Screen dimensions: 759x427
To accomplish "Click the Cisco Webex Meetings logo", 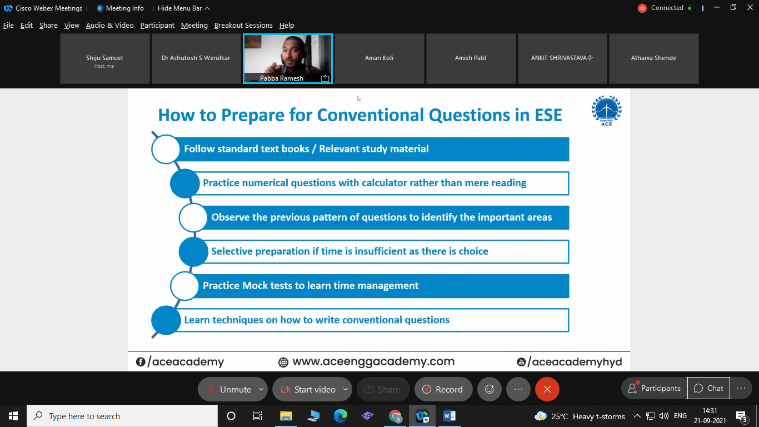I will pos(8,8).
